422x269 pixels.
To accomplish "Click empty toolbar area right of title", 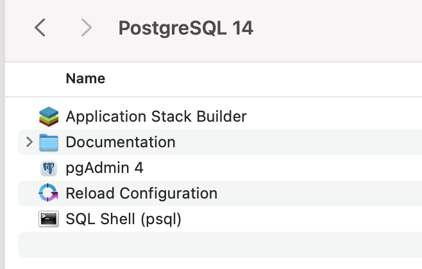I will coord(340,28).
